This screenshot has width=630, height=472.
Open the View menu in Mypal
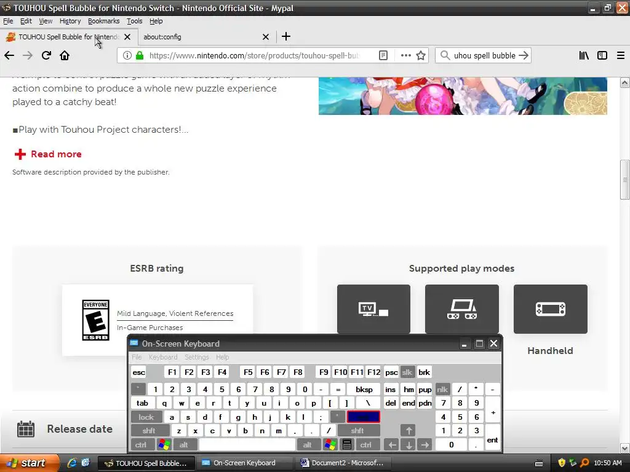point(46,21)
